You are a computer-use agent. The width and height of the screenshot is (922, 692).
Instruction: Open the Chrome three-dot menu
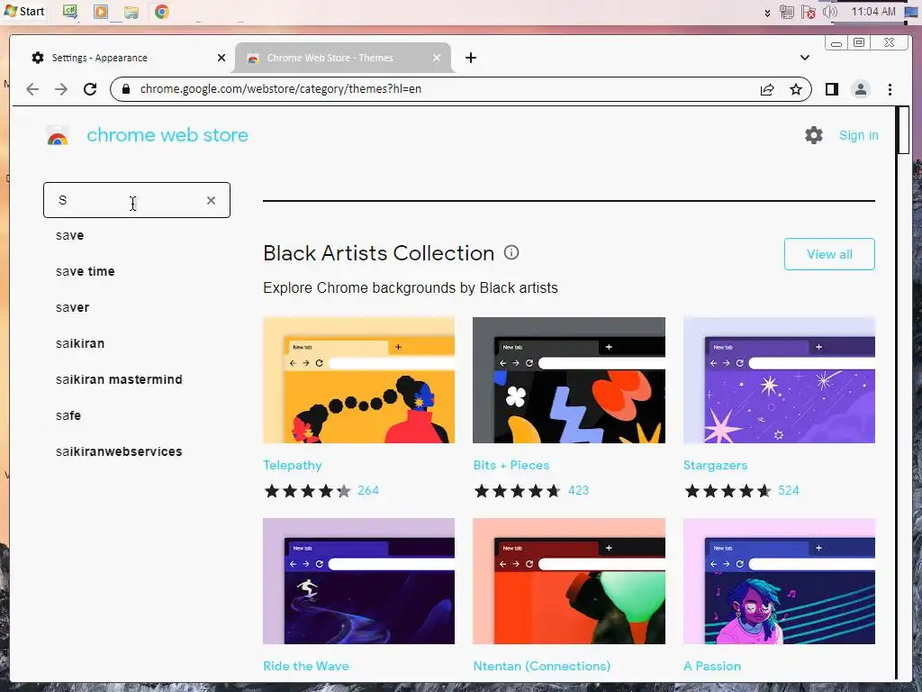(x=890, y=89)
